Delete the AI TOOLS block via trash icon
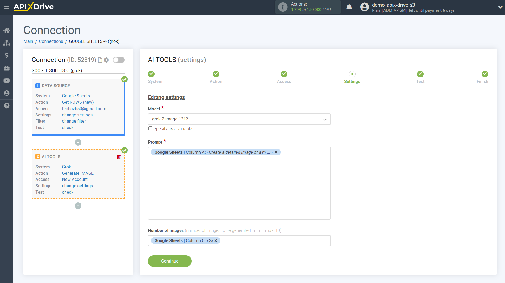Screen dimensions: 505x283 tap(119, 157)
